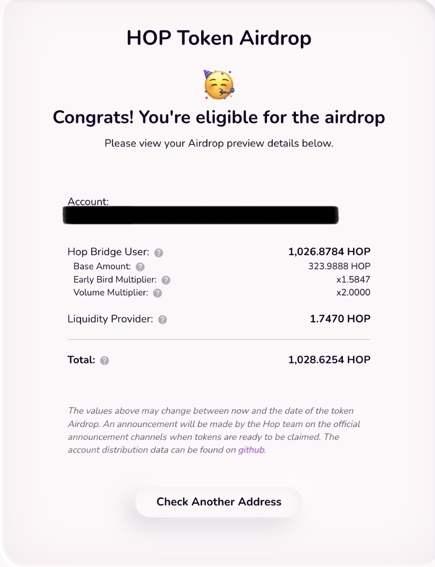Click the 1,028.6254 HOP total value
Screen dimensions: 435x567
329,360
